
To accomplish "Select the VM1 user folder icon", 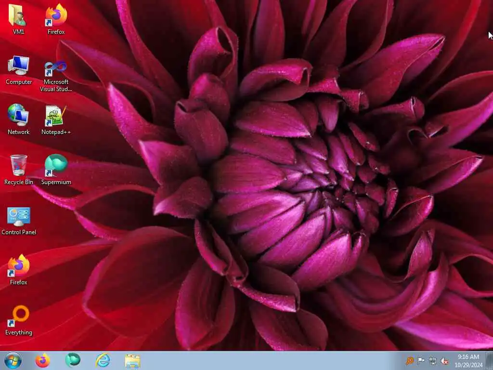I will click(18, 19).
